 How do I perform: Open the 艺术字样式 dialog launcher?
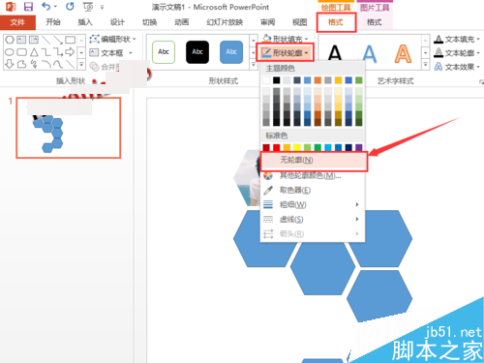[x=481, y=82]
